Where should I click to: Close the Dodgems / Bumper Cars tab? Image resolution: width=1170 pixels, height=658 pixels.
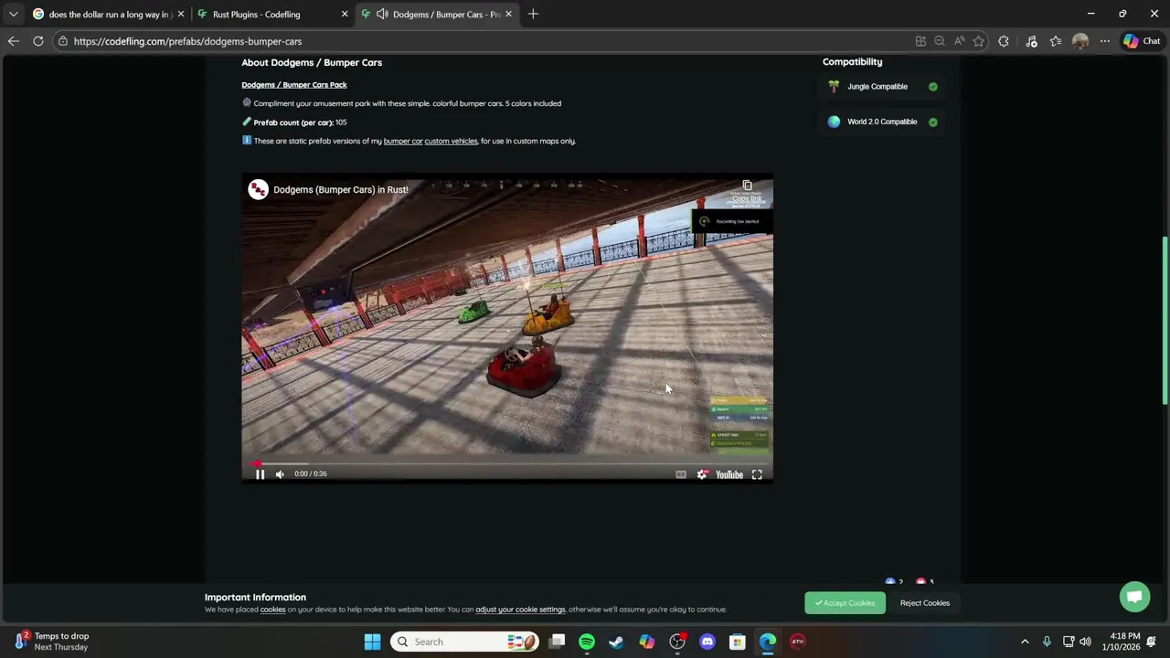(508, 14)
